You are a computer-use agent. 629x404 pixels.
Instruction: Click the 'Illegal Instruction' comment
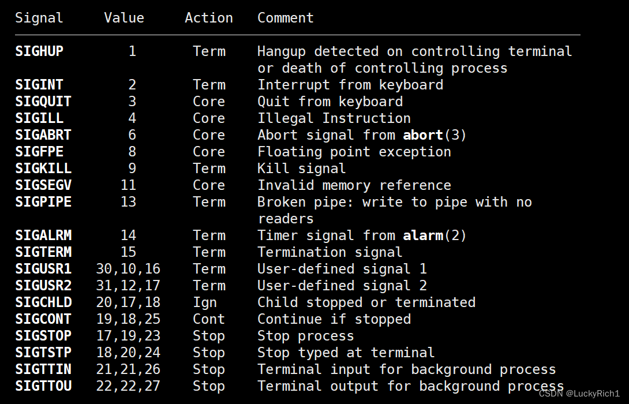pyautogui.click(x=334, y=119)
